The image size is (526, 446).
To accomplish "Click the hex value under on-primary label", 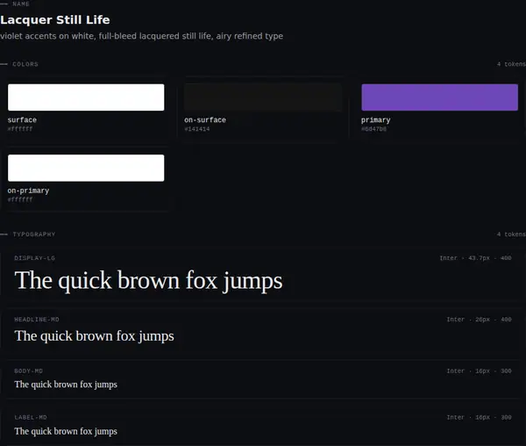I will pos(20,199).
